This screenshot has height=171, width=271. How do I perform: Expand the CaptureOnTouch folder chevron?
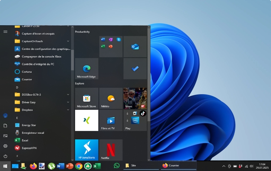tap(68, 41)
